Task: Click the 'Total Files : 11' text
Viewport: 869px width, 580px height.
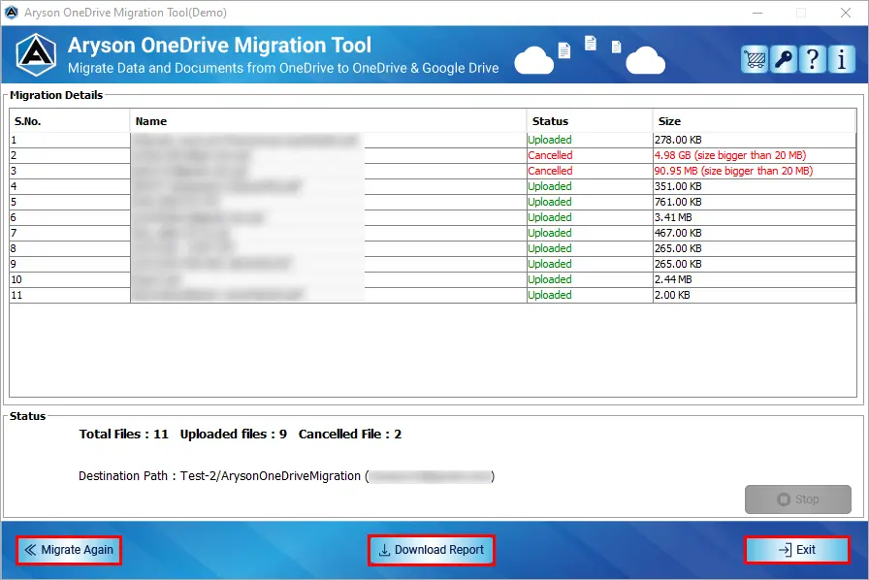Action: tap(123, 435)
